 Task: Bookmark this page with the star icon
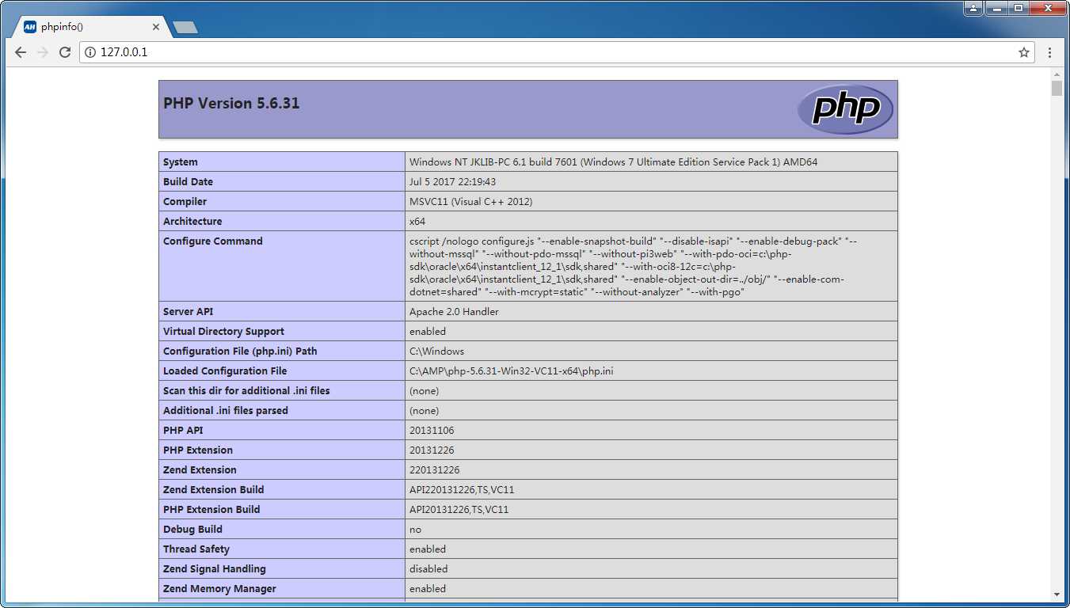tap(1024, 52)
